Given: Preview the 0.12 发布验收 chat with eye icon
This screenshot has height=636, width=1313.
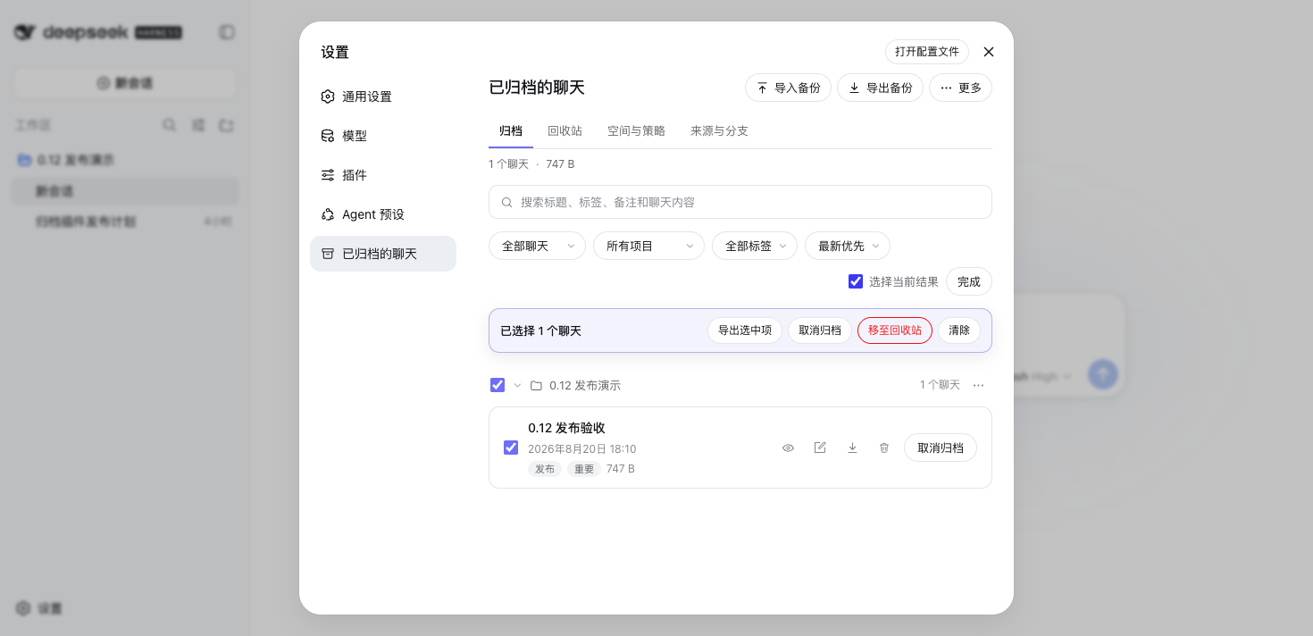Looking at the screenshot, I should pyautogui.click(x=788, y=448).
